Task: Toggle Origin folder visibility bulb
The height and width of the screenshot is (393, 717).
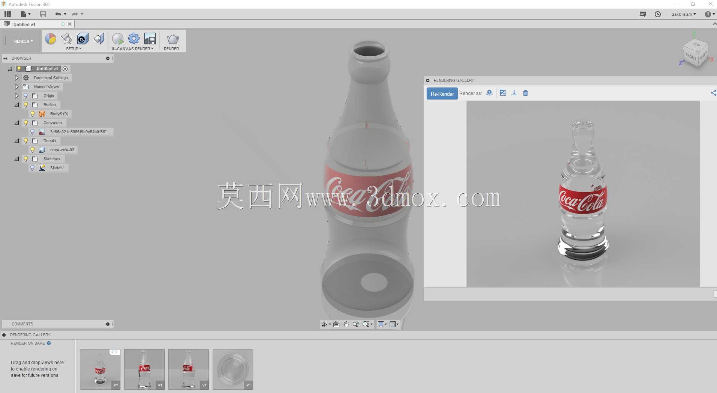Action: pyautogui.click(x=25, y=96)
